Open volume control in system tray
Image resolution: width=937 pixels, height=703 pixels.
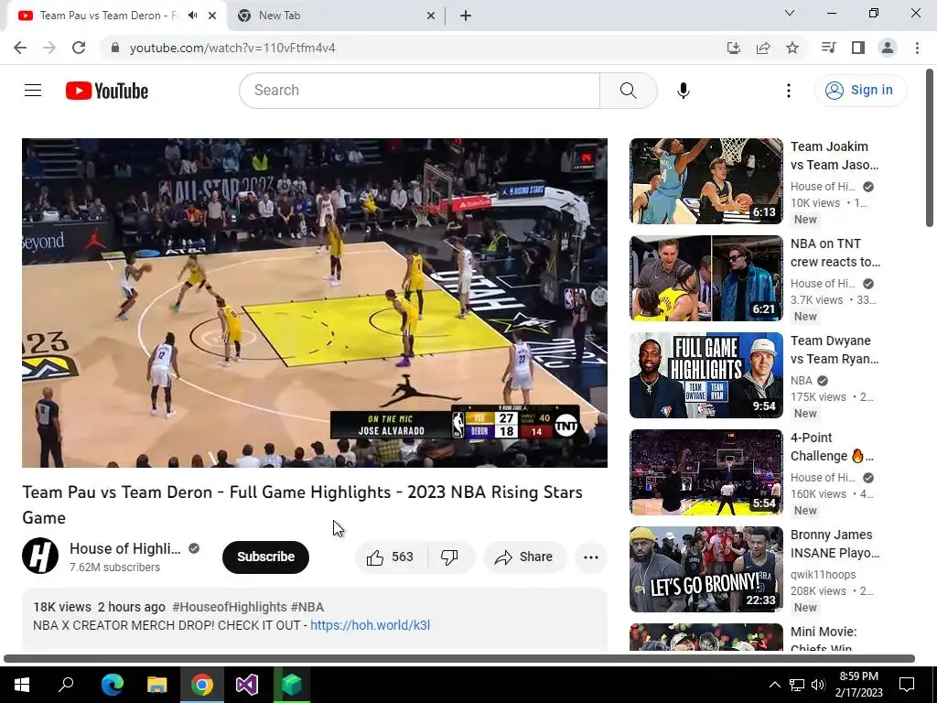tap(818, 685)
